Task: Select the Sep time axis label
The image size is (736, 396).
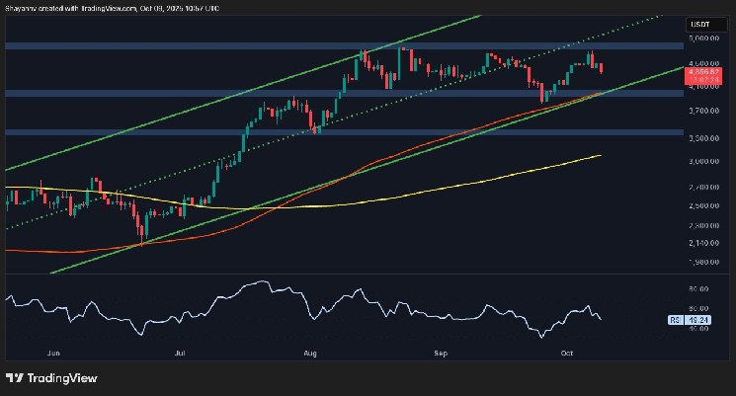Action: coord(442,351)
